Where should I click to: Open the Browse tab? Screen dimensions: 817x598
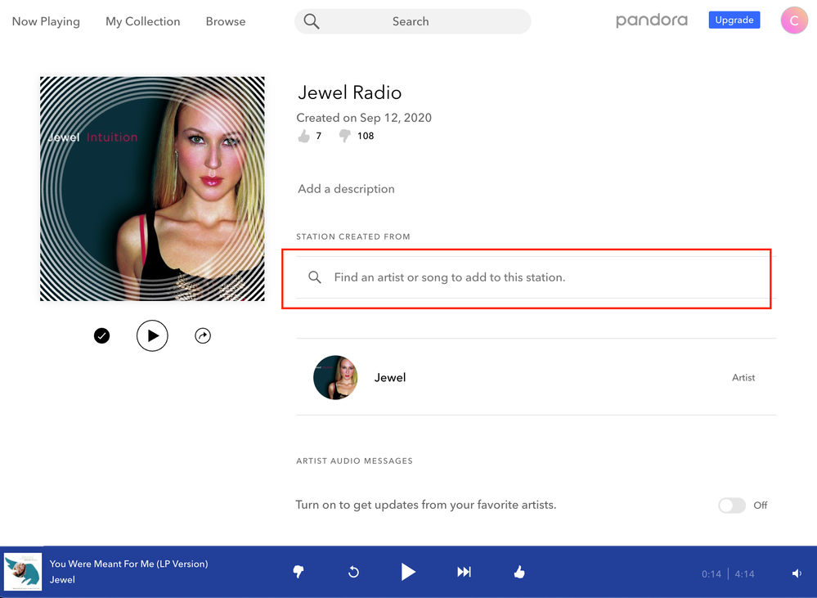coord(226,21)
